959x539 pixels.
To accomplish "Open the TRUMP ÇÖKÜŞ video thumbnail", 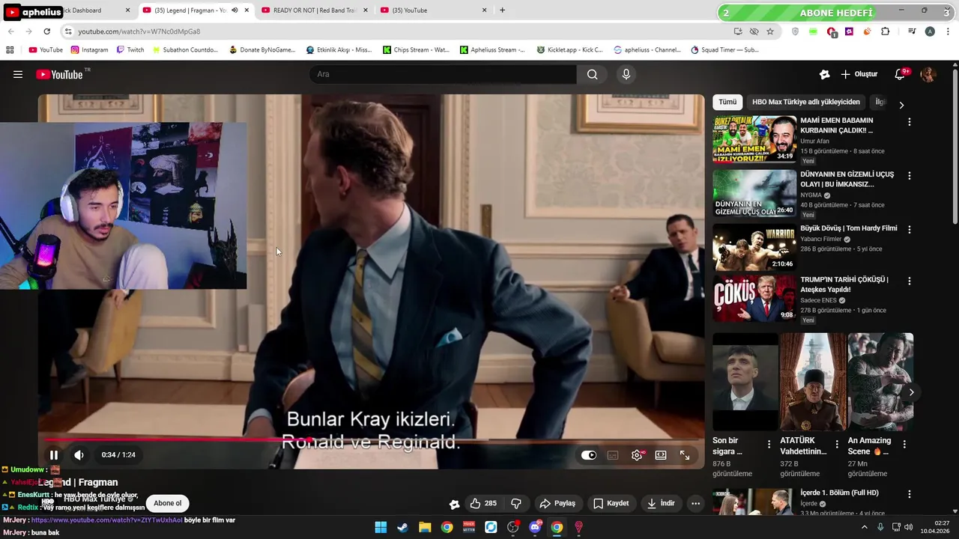I will (x=754, y=298).
